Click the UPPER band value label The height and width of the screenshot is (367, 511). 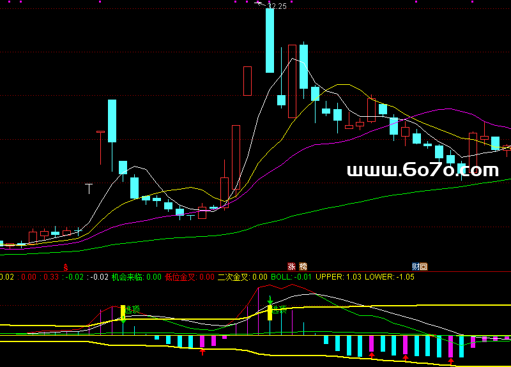pos(330,277)
